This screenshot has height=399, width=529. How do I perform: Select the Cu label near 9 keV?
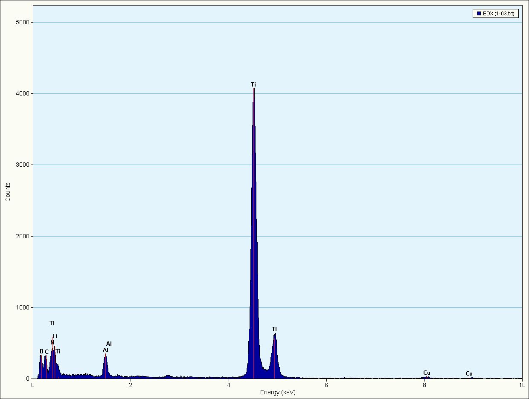469,374
